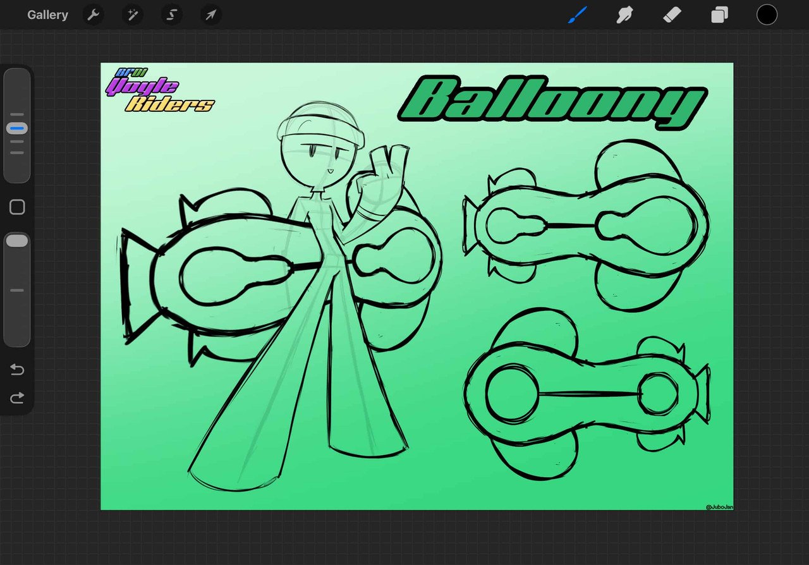Image resolution: width=809 pixels, height=565 pixels.
Task: Select the Smudge tool
Action: 625,15
